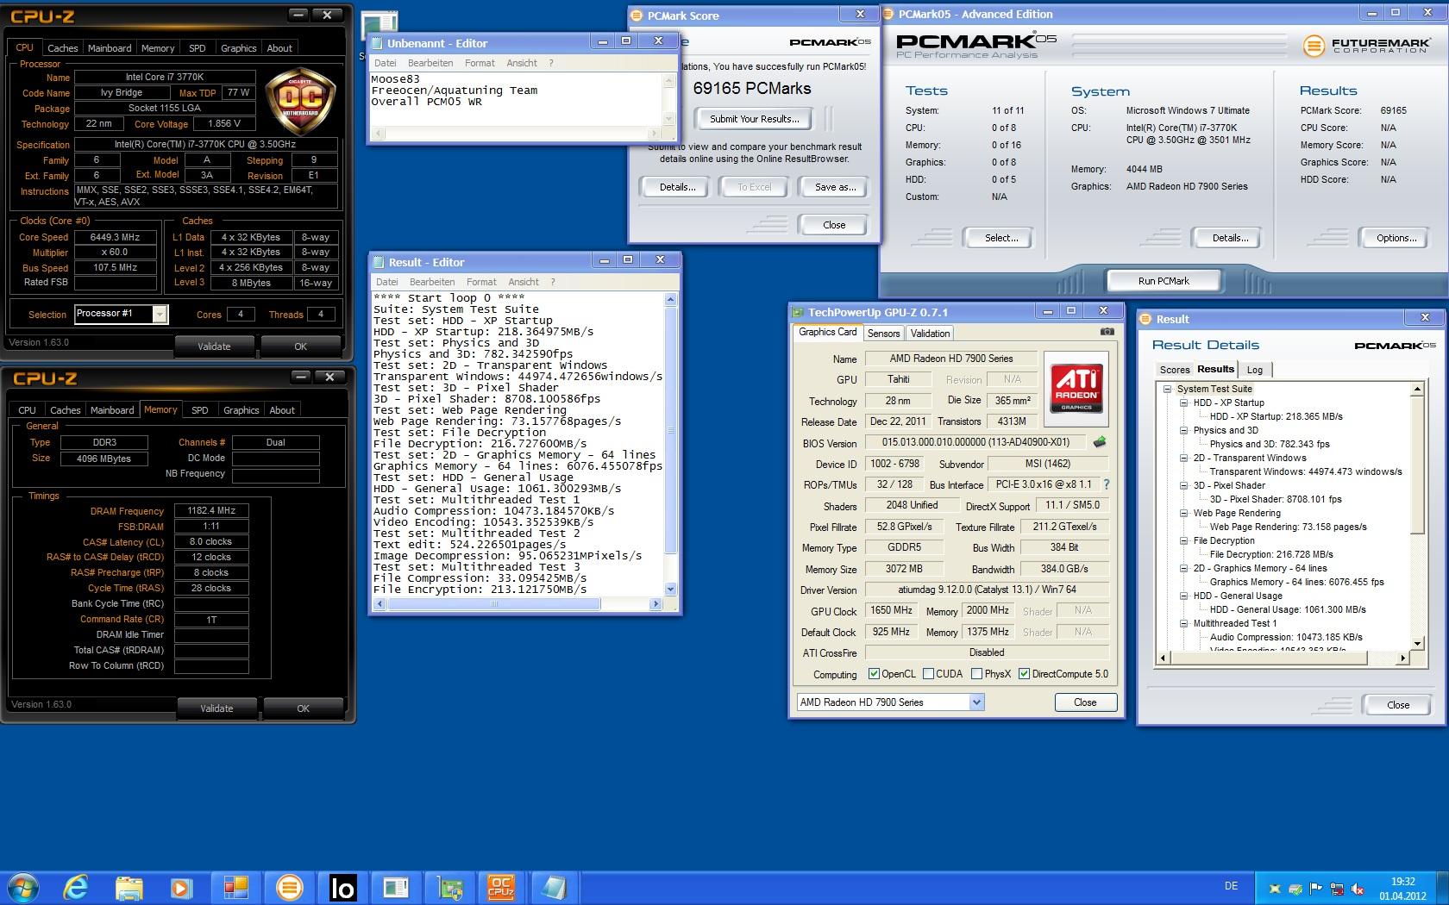
Task: Switch to Sensors tab in GPU-Z
Action: tap(883, 334)
